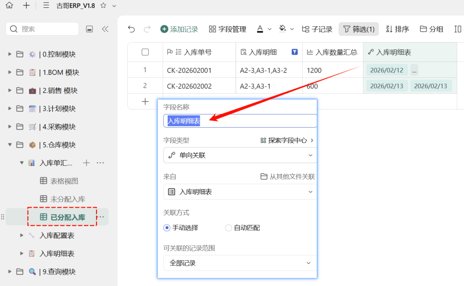This screenshot has height=286, width=464.
Task: Collapse 5.仓库模块 folder
Action: click(10, 145)
